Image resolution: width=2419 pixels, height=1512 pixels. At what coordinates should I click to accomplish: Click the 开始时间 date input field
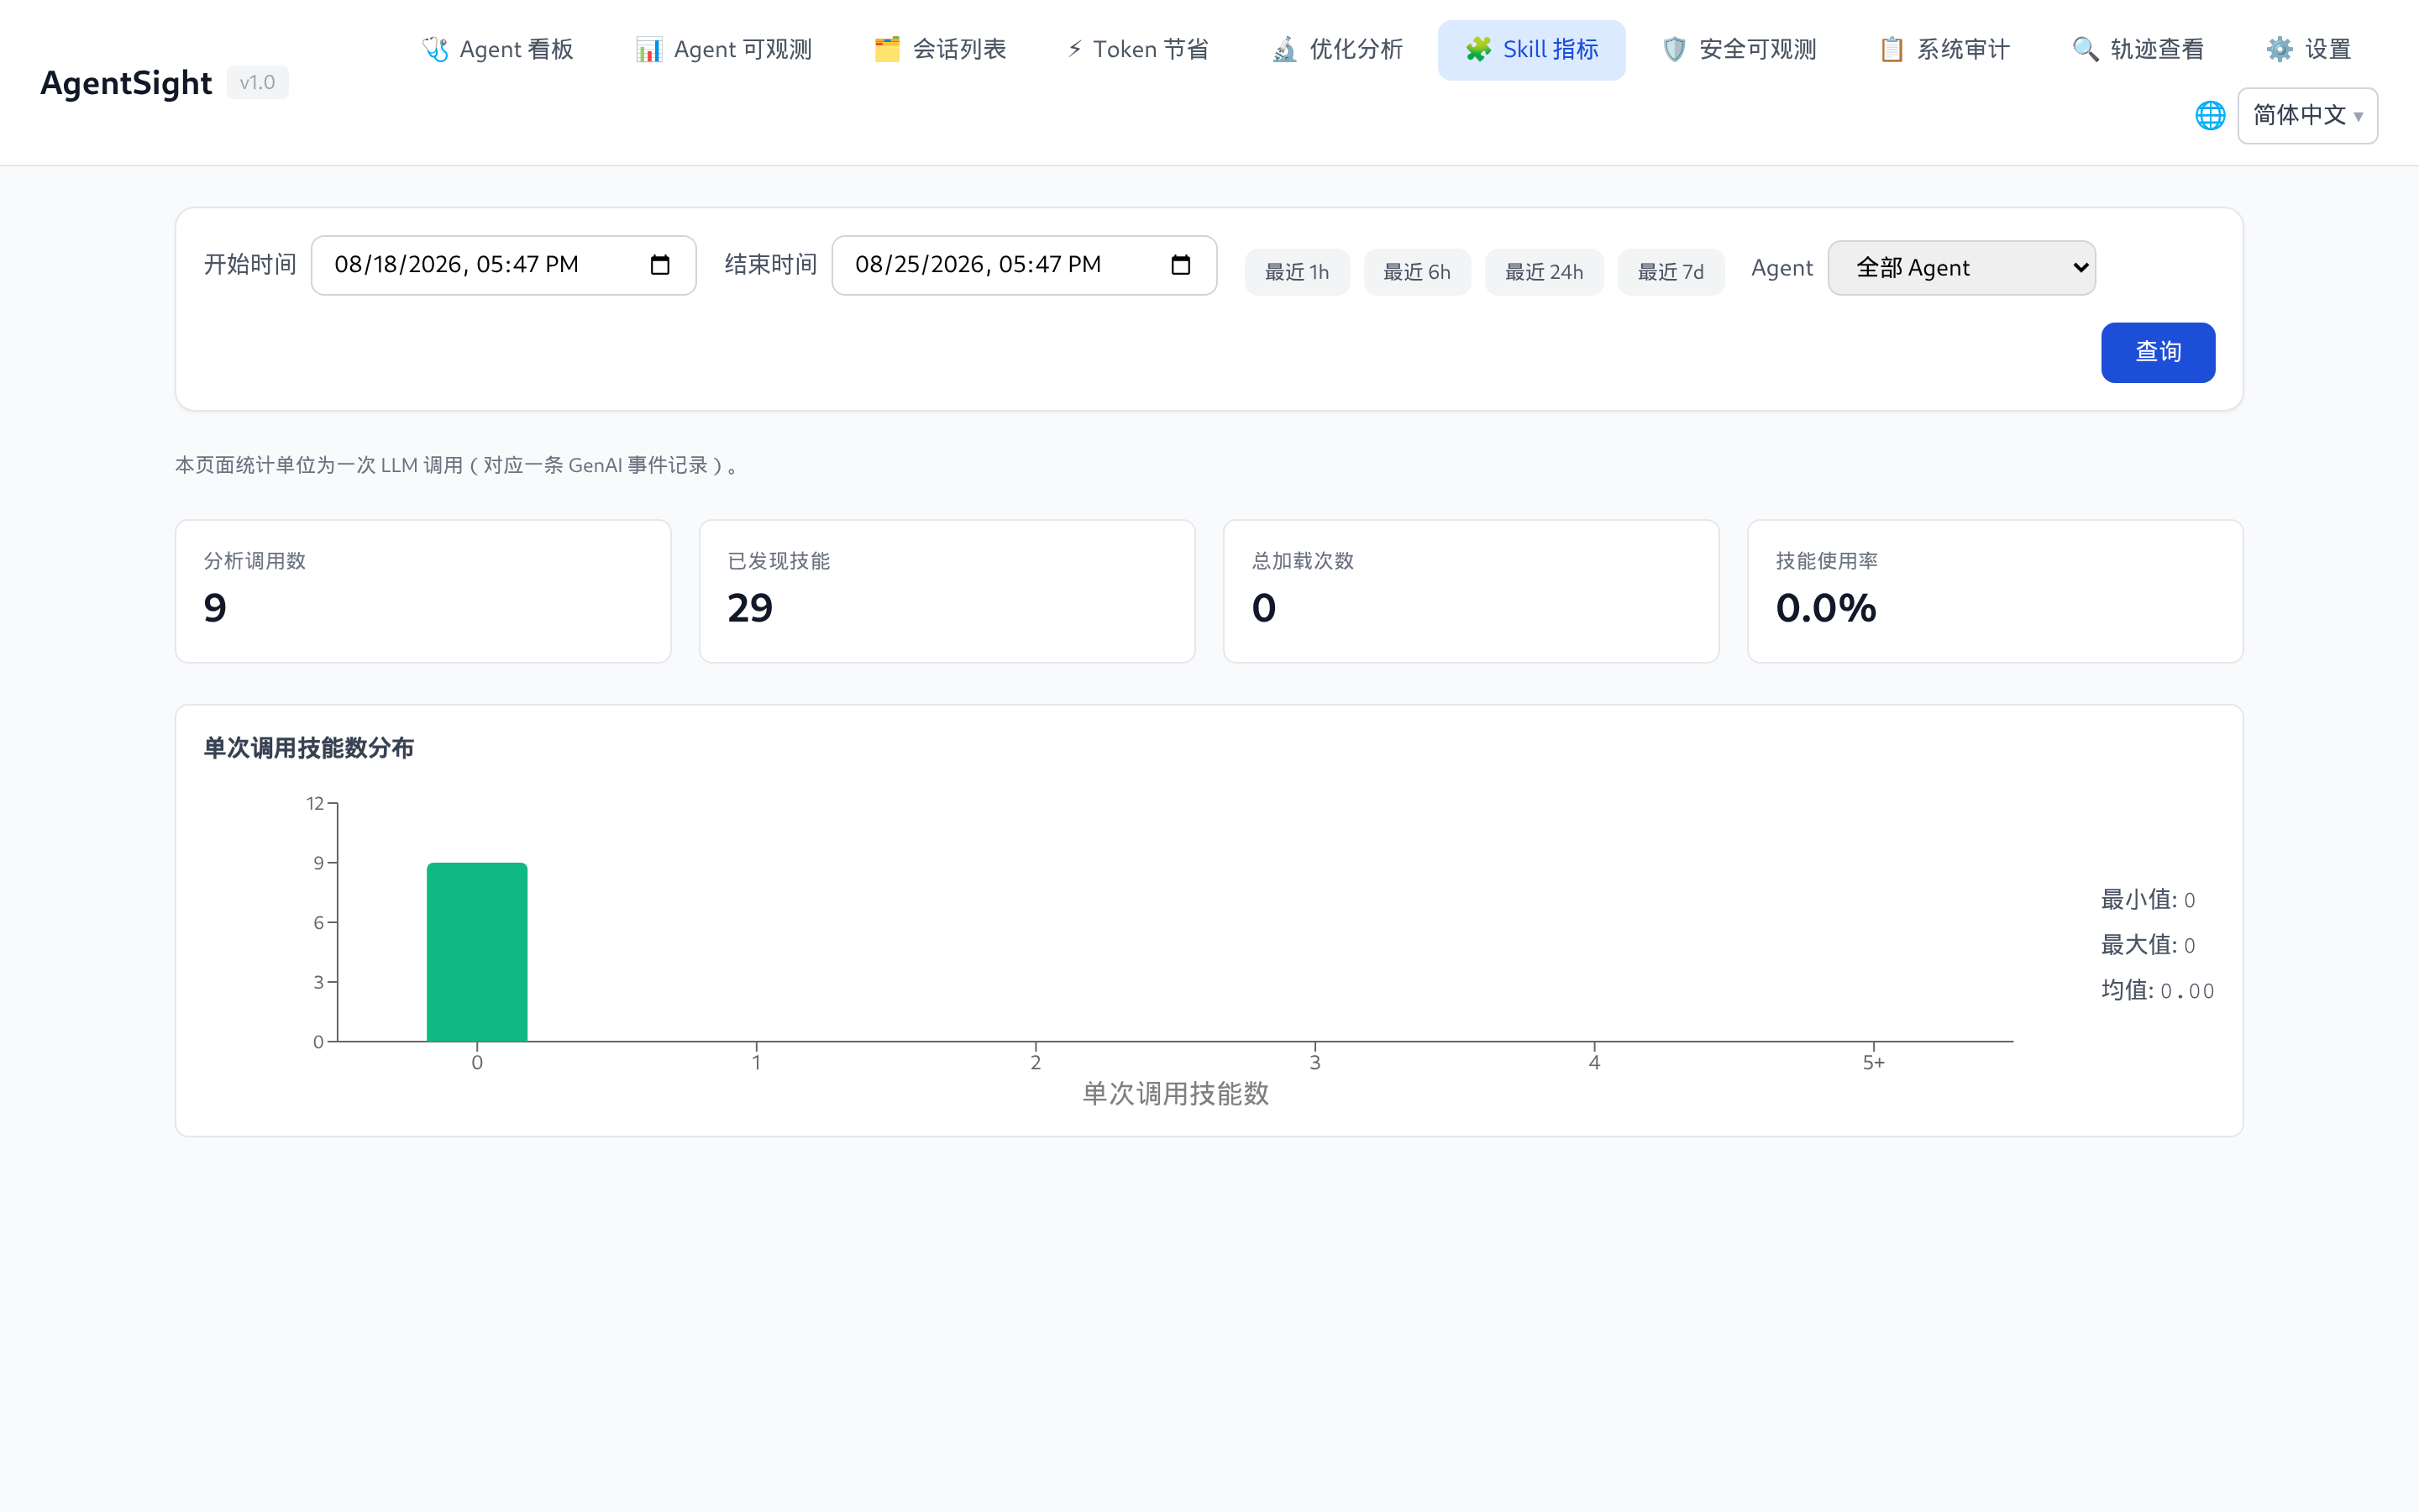click(504, 265)
